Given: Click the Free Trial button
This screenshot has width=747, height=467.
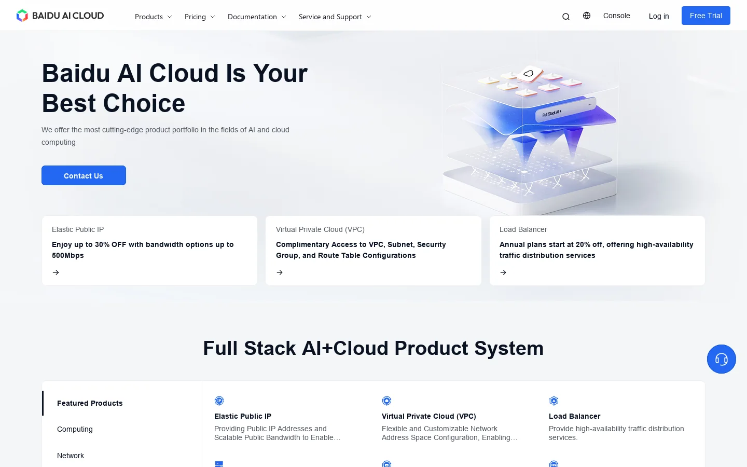Looking at the screenshot, I should pos(706,16).
